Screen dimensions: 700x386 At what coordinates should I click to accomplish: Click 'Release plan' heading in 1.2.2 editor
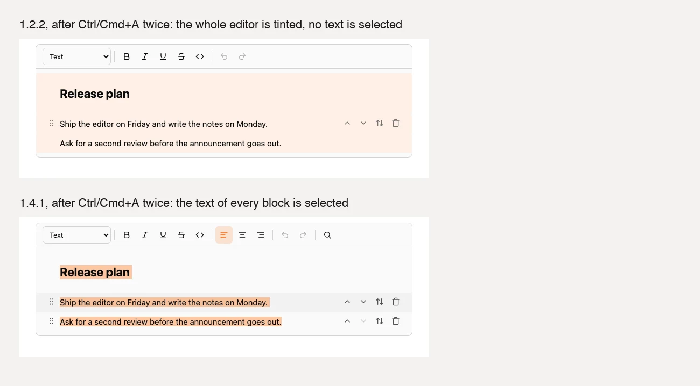pos(95,94)
